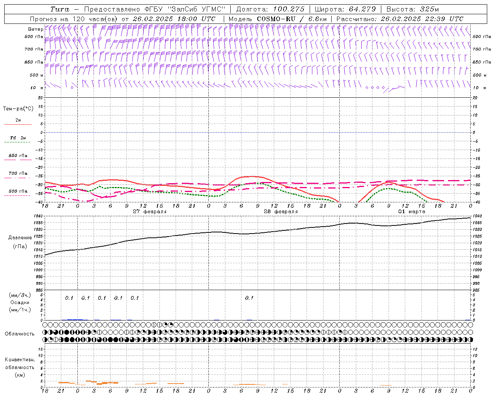Select the "Облачность" cloud cover label
This screenshot has height=394, width=493.
20,334
